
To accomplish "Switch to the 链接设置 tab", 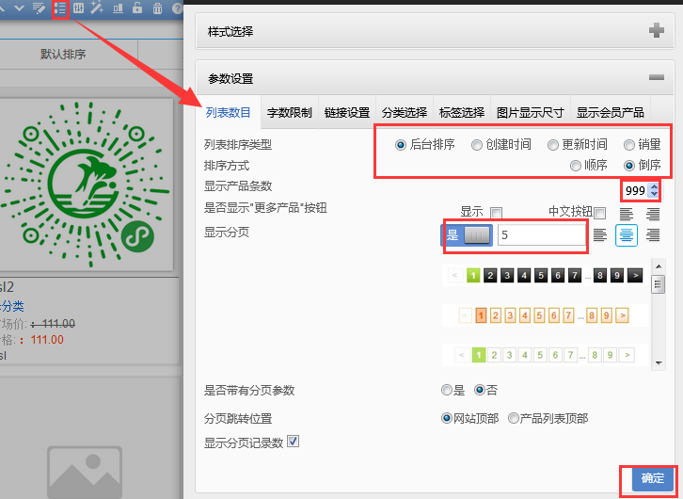I will tap(347, 113).
